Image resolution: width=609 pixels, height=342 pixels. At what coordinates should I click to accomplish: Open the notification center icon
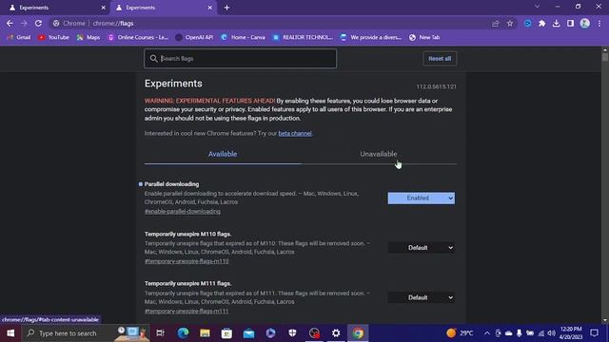click(x=594, y=333)
